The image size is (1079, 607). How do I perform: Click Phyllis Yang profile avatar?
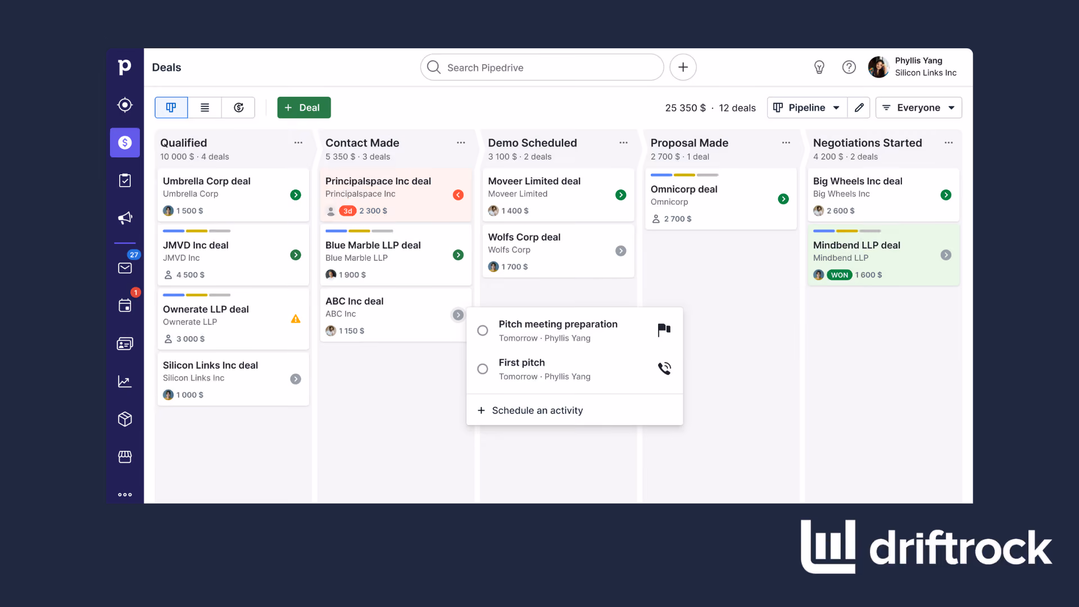click(878, 67)
